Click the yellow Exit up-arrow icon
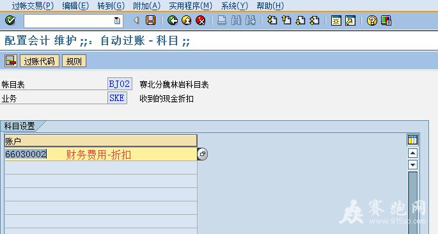438x234 pixels. (x=187, y=20)
